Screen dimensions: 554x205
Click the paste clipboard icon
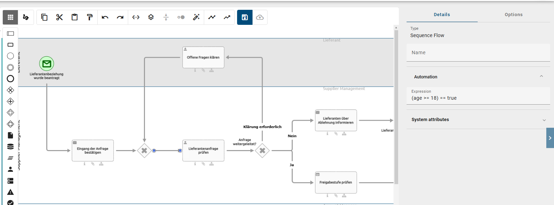click(x=75, y=17)
